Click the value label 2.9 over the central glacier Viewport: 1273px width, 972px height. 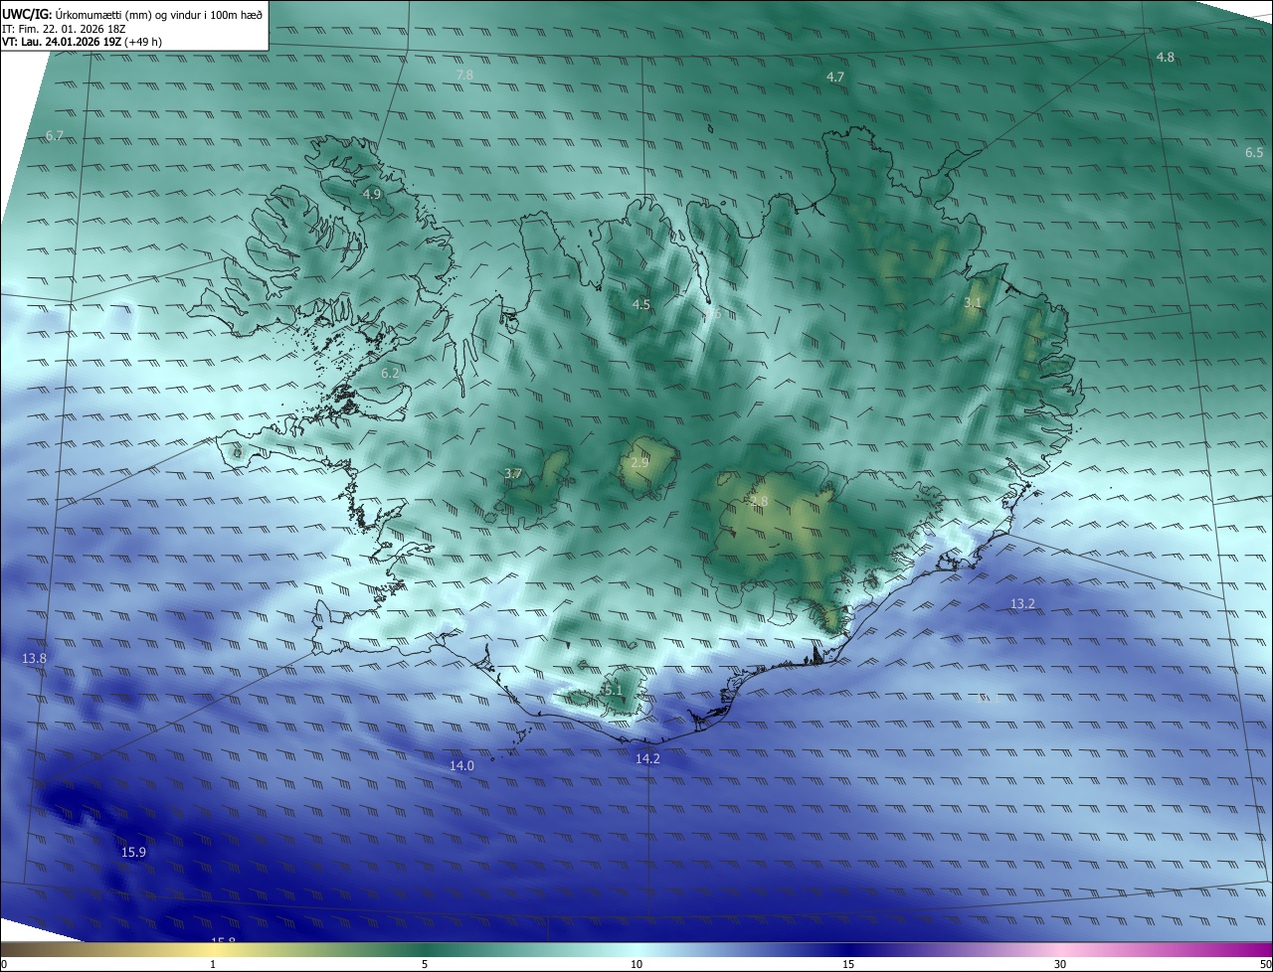[639, 463]
